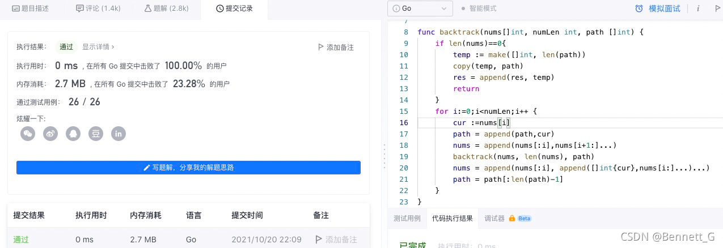Click the flag icon before 添加备注 in results header

[321, 48]
